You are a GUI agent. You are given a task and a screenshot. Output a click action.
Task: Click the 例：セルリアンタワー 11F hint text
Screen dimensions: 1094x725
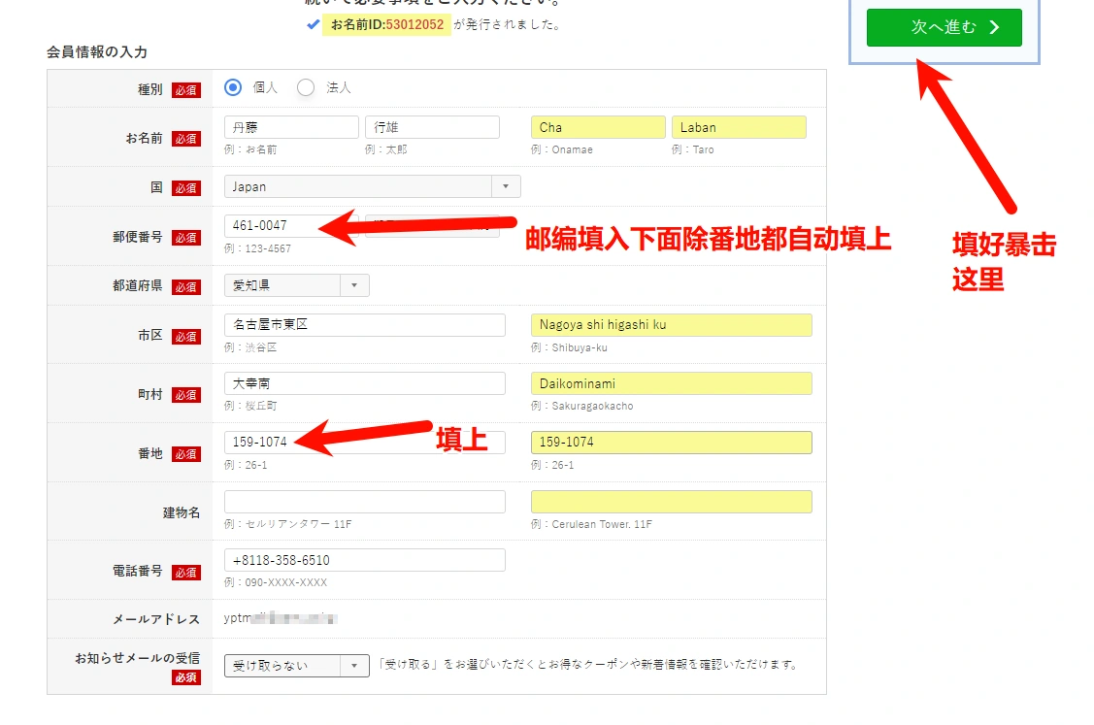(x=288, y=524)
